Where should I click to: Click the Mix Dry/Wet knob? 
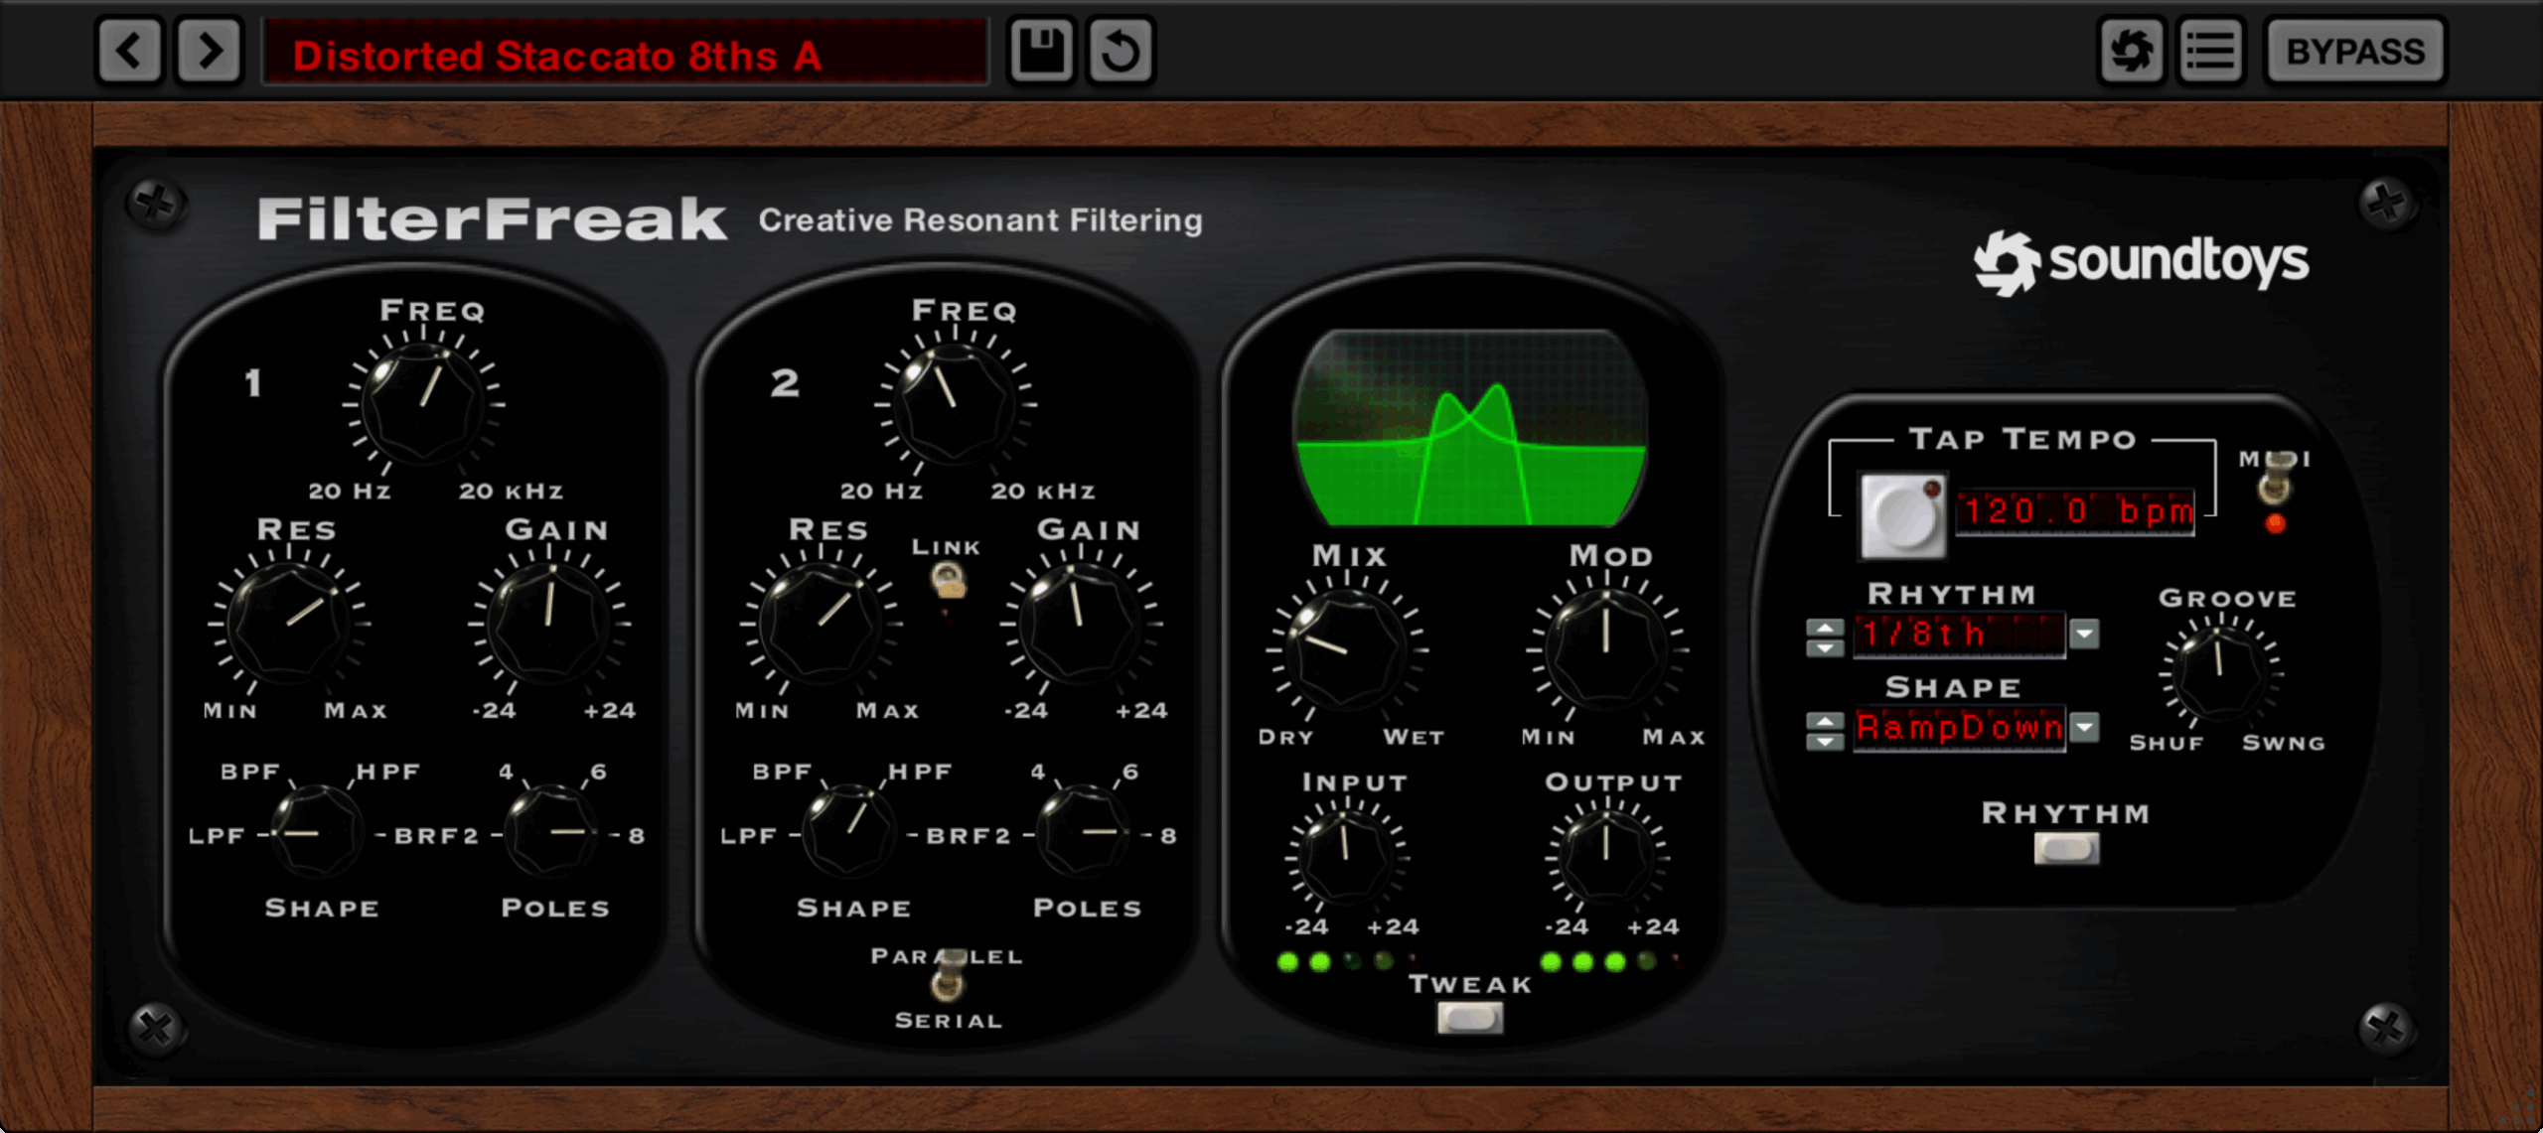[x=1346, y=650]
